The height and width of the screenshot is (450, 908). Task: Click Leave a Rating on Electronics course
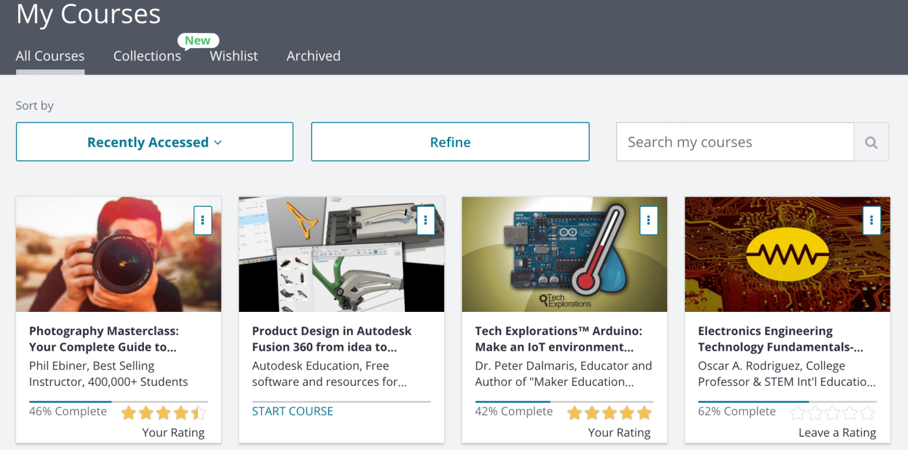[x=837, y=432]
